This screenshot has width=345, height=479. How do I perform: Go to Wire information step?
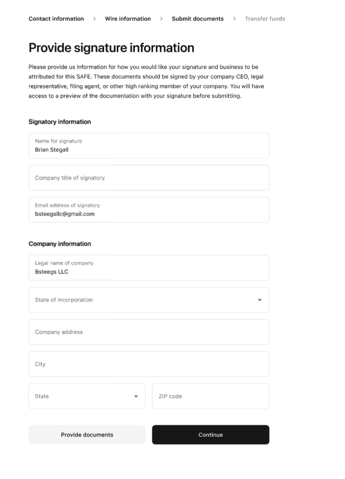tap(128, 19)
